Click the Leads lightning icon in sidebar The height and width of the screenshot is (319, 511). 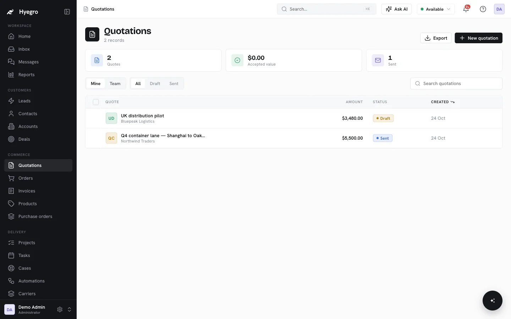11,101
